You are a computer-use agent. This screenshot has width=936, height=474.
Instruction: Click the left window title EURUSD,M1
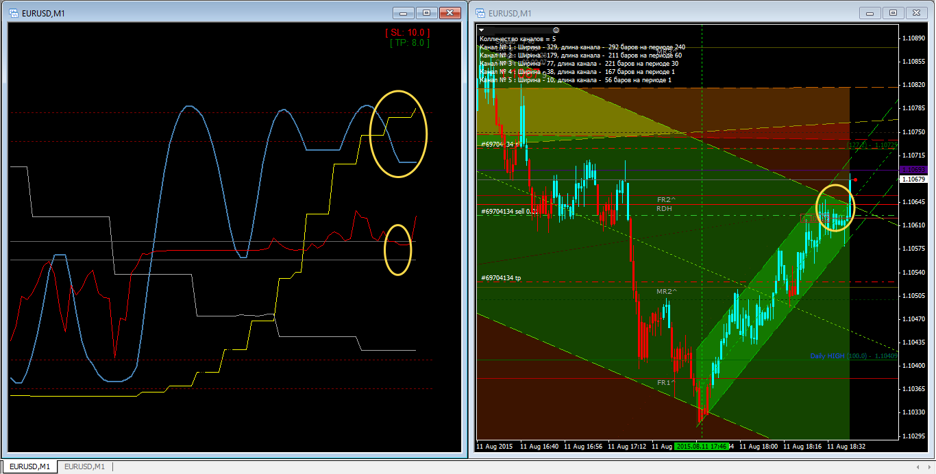coord(43,13)
